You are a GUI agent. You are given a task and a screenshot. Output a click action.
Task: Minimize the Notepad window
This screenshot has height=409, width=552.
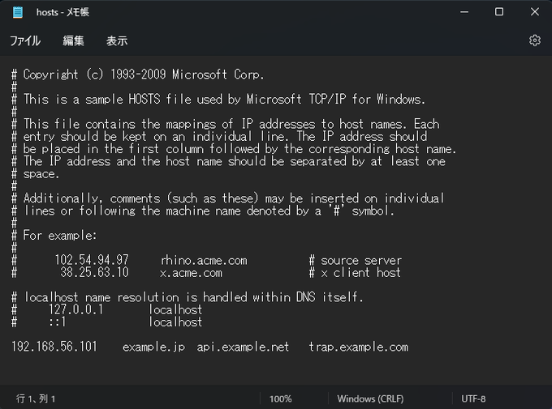point(464,12)
